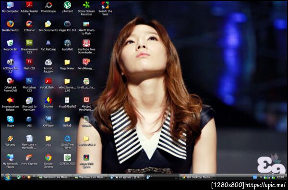Launch KMPlayer desktop icon
288x190 pixels.
48,121
